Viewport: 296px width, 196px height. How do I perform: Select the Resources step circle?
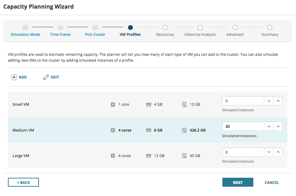[165, 28]
